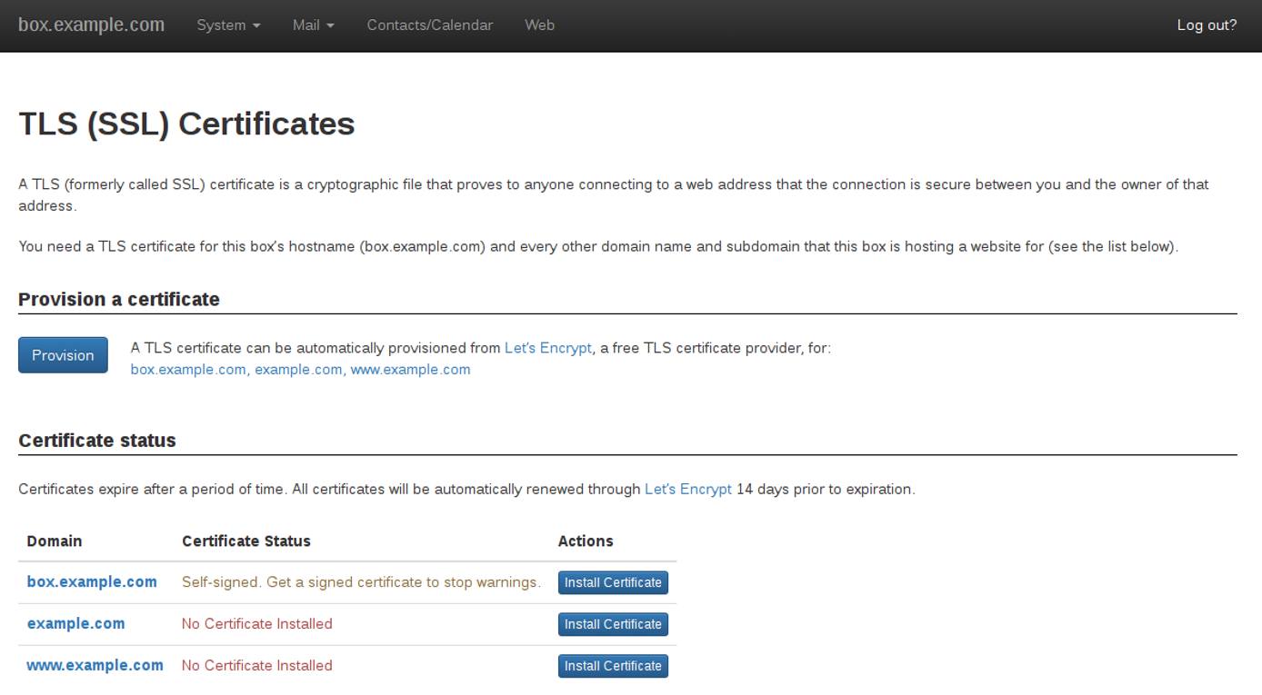Open the Let's Encrypt link under Provision
This screenshot has width=1262, height=695.
548,347
